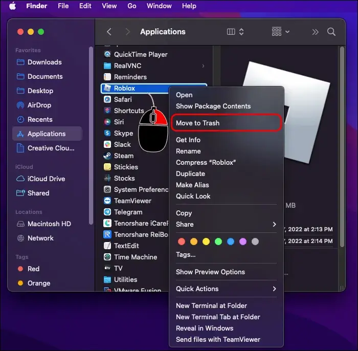Click the Time Machine app icon

tap(107, 257)
